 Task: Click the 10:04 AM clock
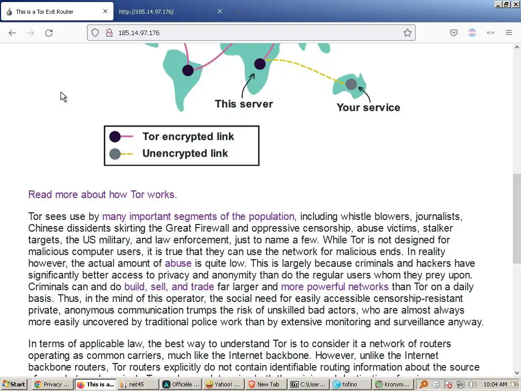[495, 384]
